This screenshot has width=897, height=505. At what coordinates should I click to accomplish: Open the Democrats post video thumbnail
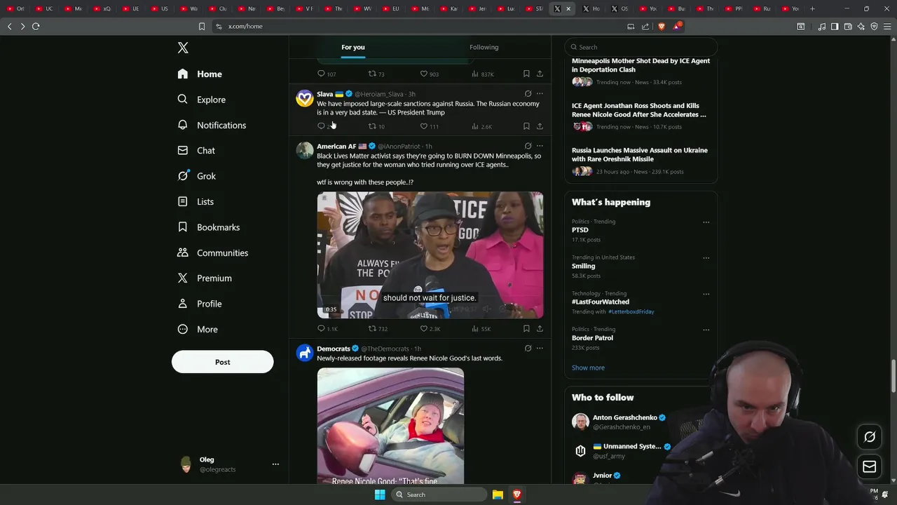click(x=390, y=426)
